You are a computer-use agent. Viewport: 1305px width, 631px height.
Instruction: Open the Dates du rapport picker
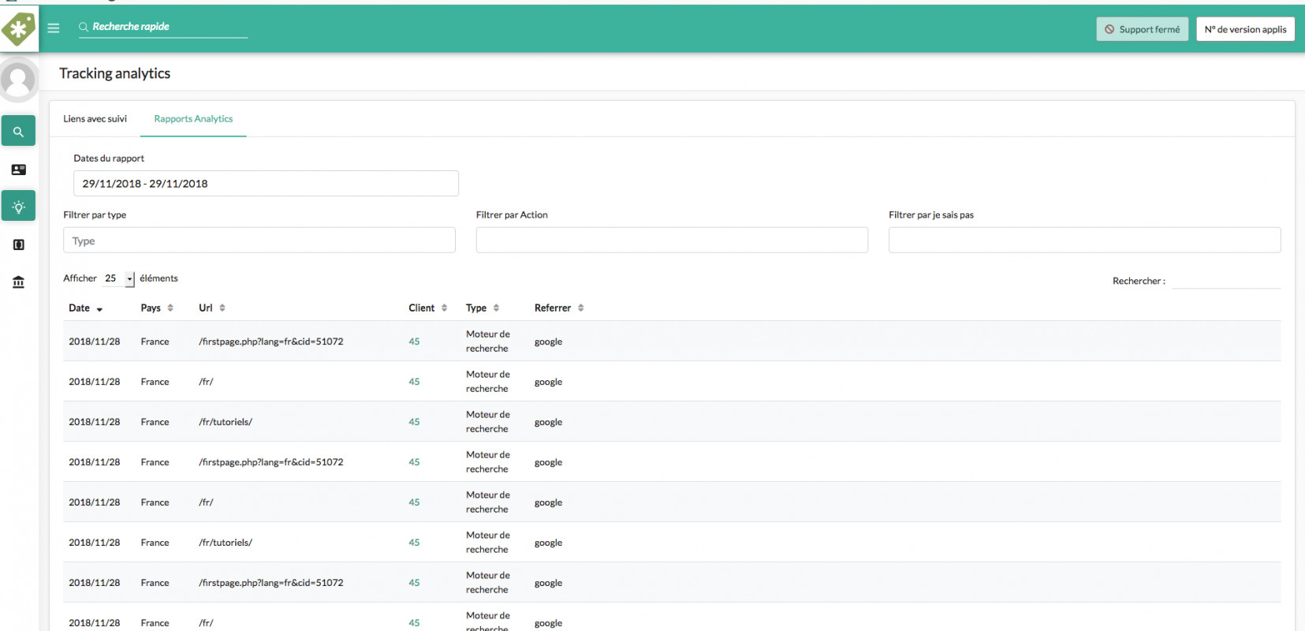click(266, 183)
